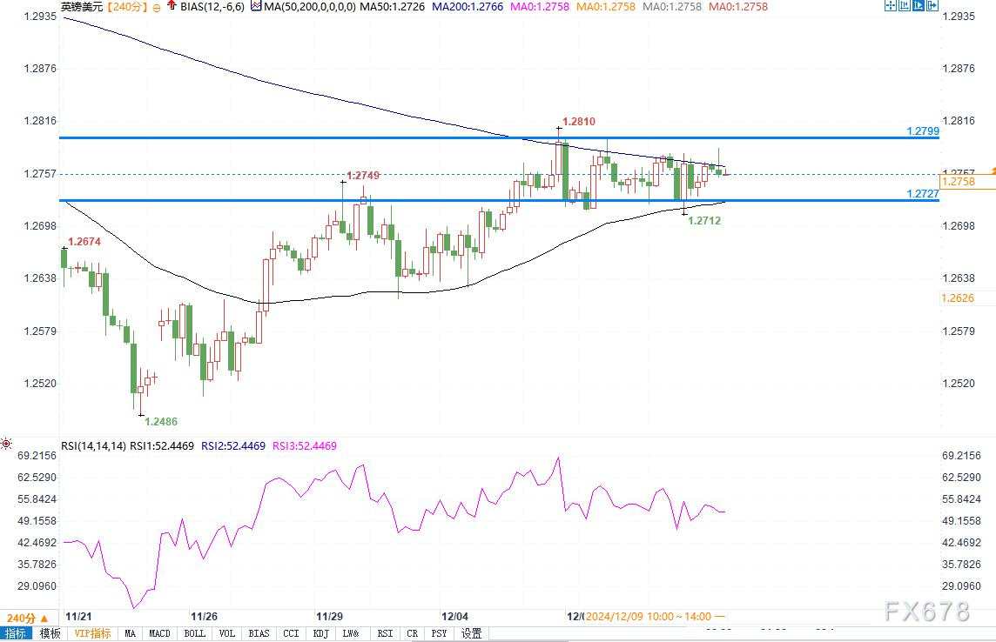Select the MA indicator tab

click(x=131, y=633)
